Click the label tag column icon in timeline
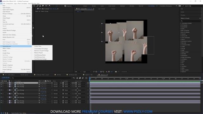The width and height of the screenshot is (203, 114). point(9,81)
